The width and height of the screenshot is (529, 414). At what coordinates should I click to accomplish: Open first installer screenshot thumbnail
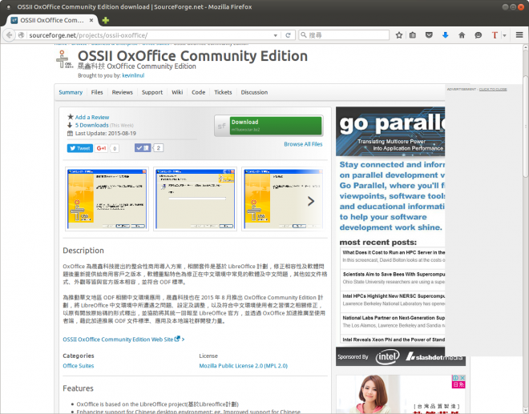point(107,199)
